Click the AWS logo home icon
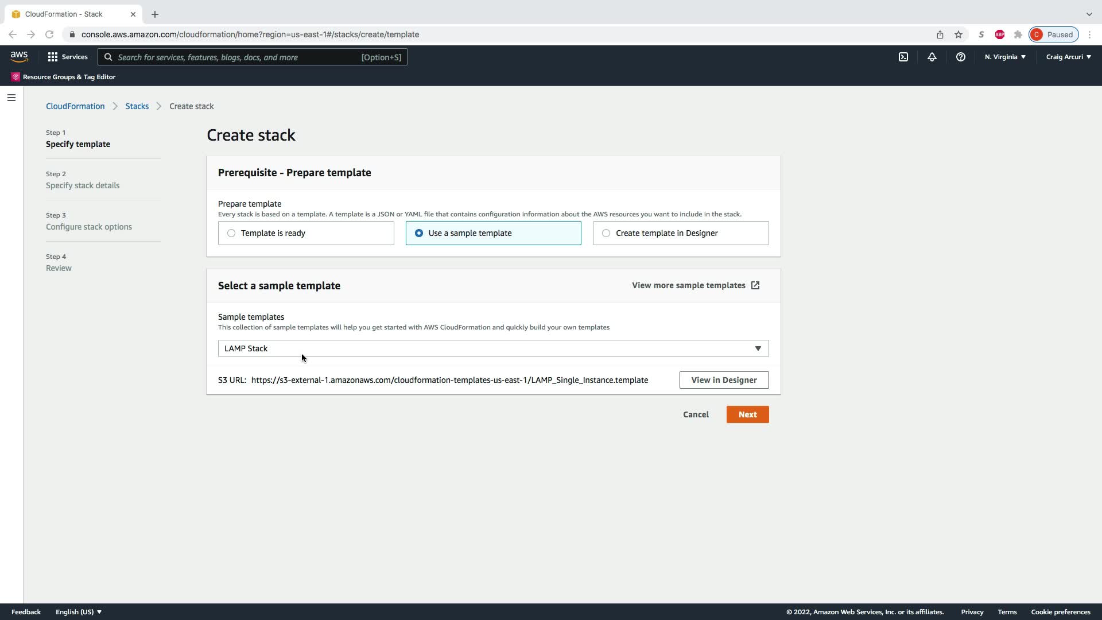This screenshot has height=620, width=1102. [x=19, y=57]
